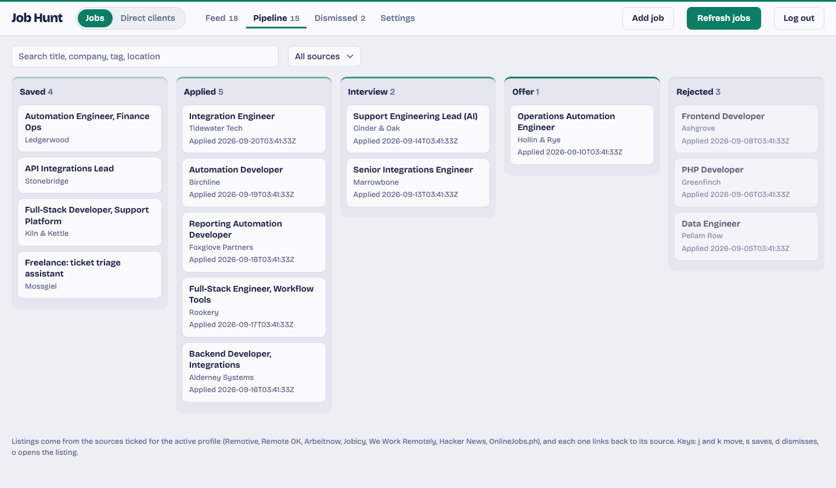Open rejected Frontend Developer card
Image resolution: width=836 pixels, height=488 pixels.
746,129
